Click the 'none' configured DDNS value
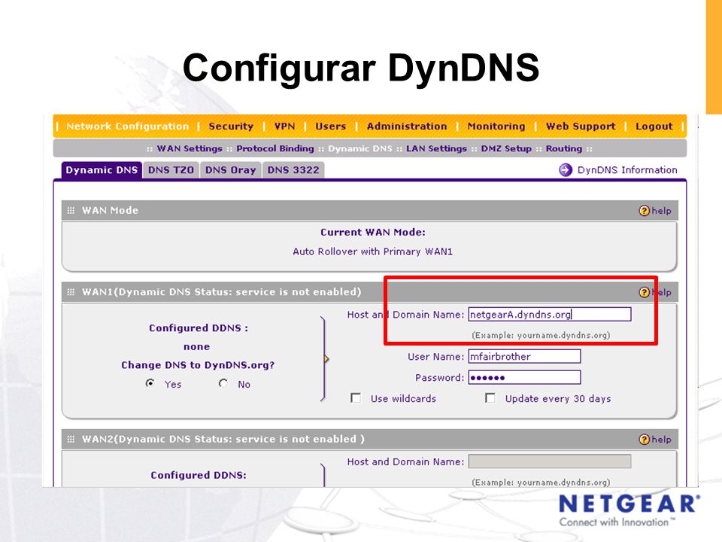722x542 pixels. coord(196,346)
